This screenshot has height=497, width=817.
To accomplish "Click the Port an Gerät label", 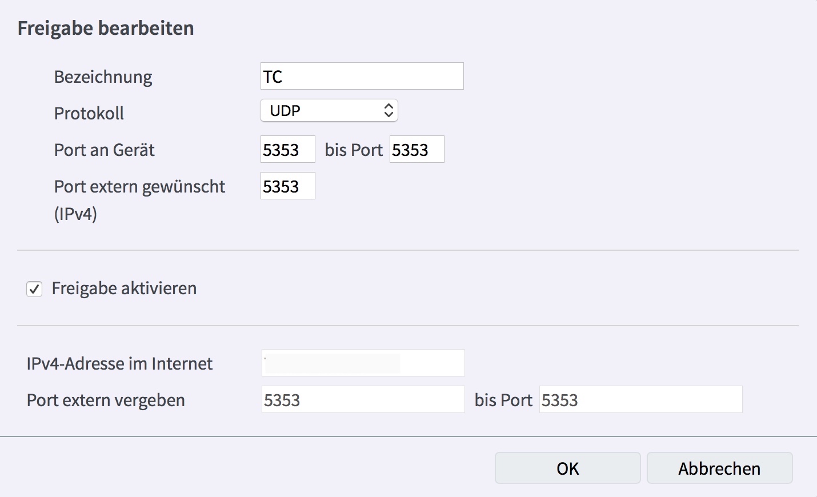I will coord(105,150).
